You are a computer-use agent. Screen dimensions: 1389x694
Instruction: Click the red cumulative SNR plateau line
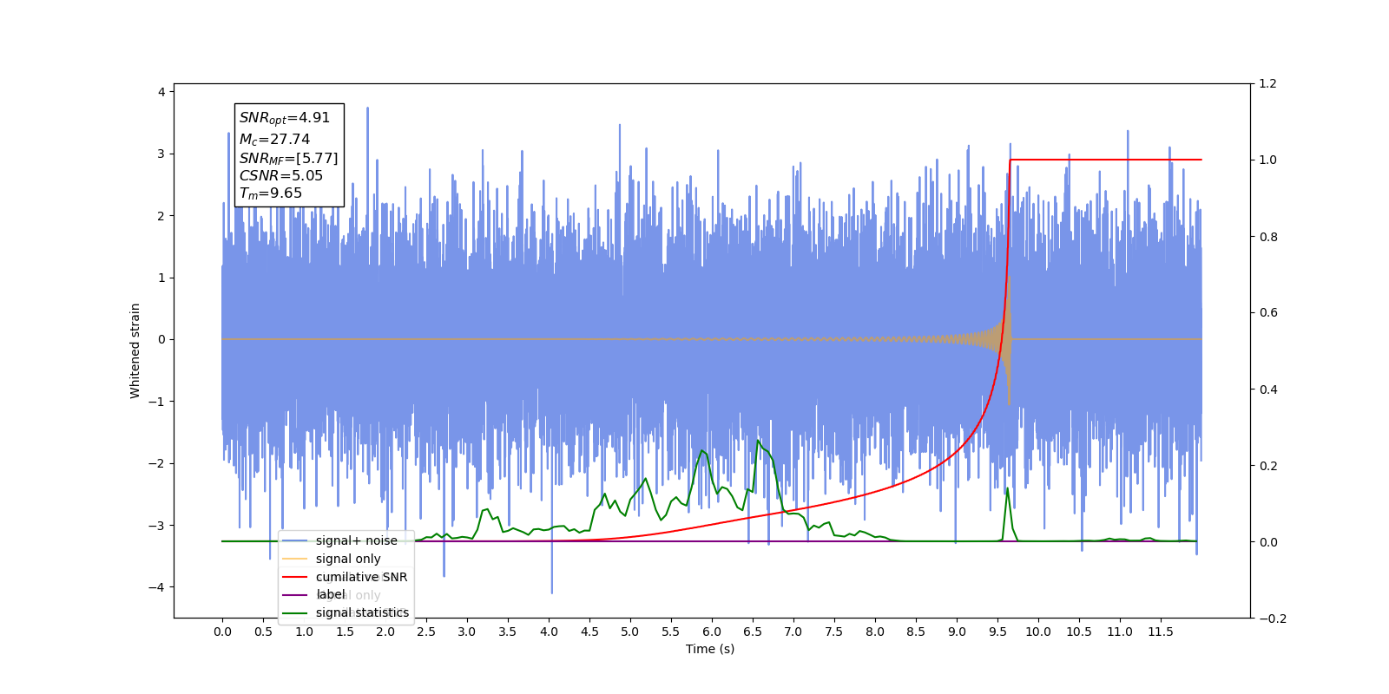[1105, 160]
